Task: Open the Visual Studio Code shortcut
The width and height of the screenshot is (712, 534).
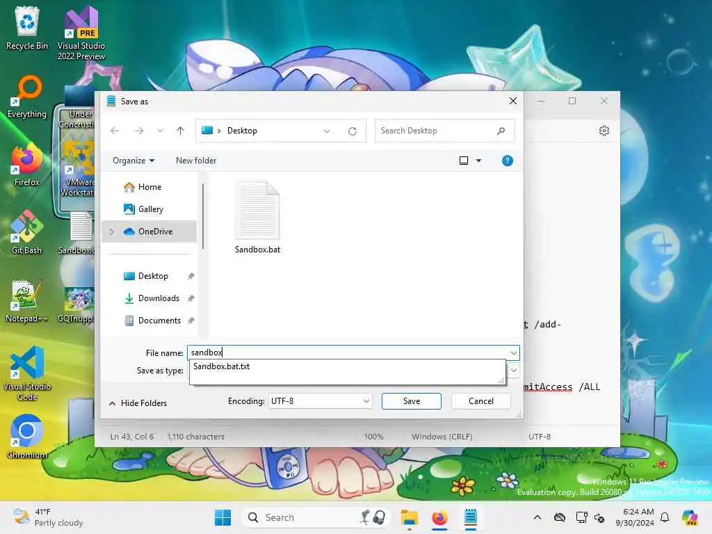Action: pos(27,373)
